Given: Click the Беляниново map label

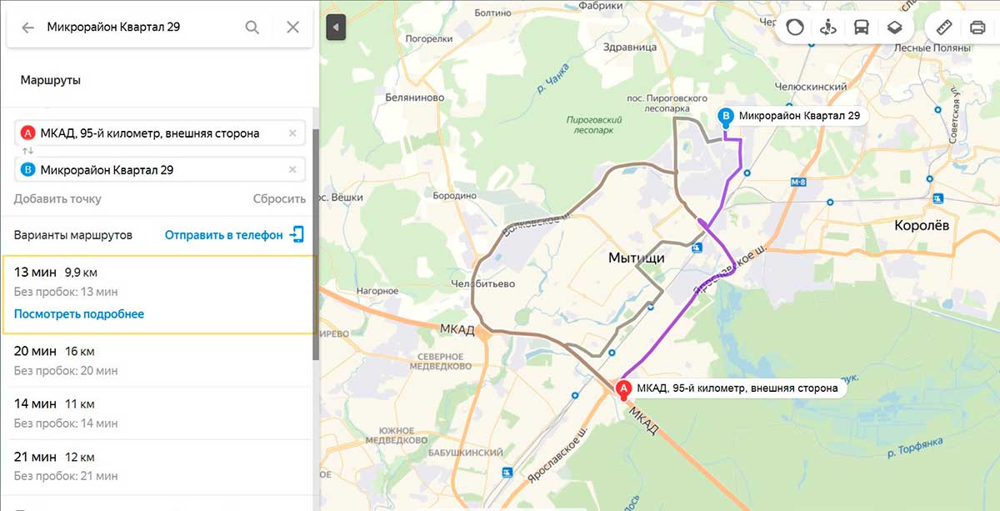Looking at the screenshot, I should click(x=414, y=98).
